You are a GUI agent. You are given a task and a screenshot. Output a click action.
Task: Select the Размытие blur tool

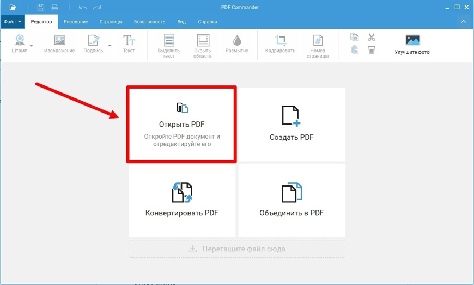tap(236, 44)
